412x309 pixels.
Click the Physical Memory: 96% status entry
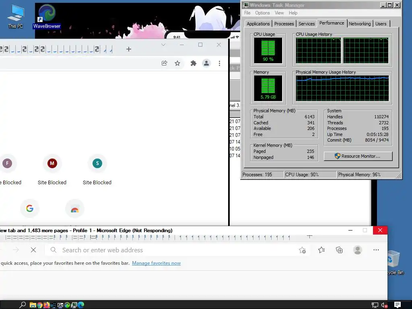(369, 175)
